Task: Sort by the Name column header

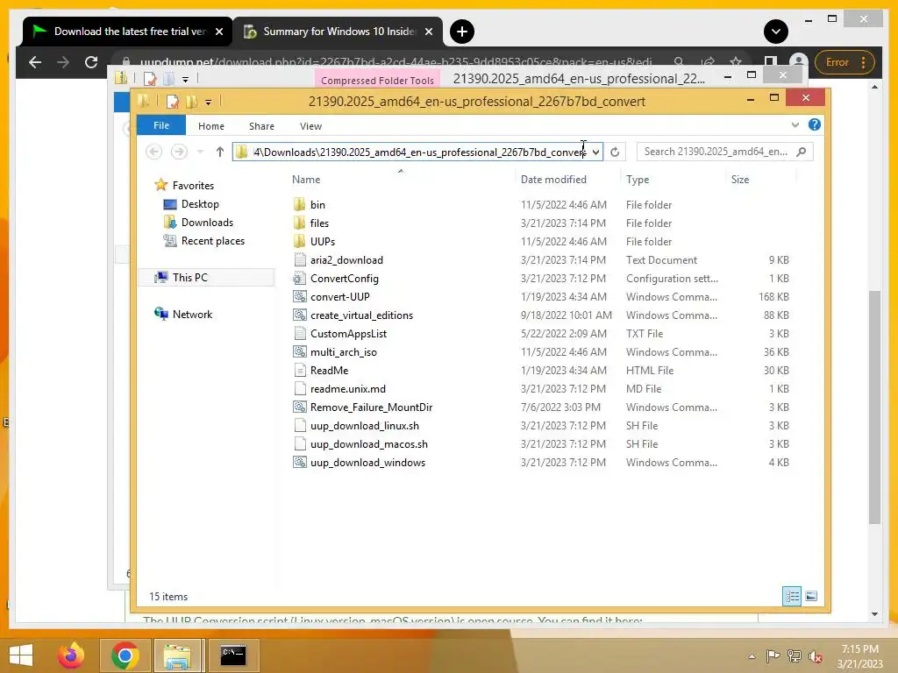Action: click(401, 179)
